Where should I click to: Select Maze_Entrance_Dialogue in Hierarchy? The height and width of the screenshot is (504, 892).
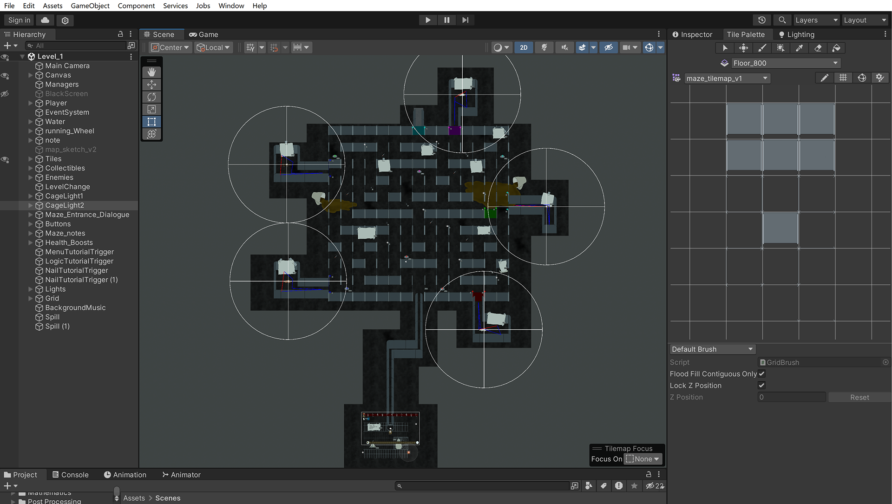click(x=87, y=215)
